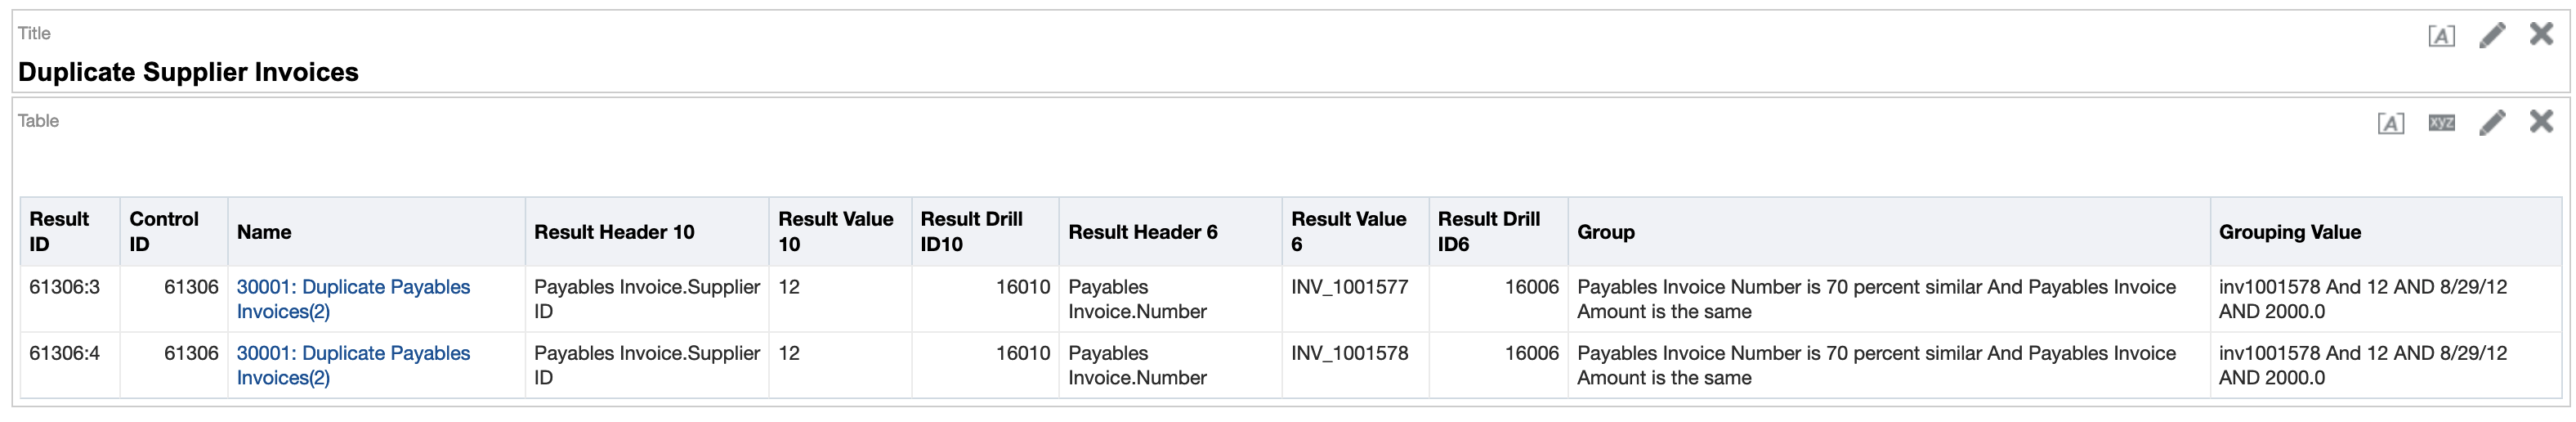Image resolution: width=2576 pixels, height=422 pixels.
Task: Select the Control ID column header
Action: 164,231
